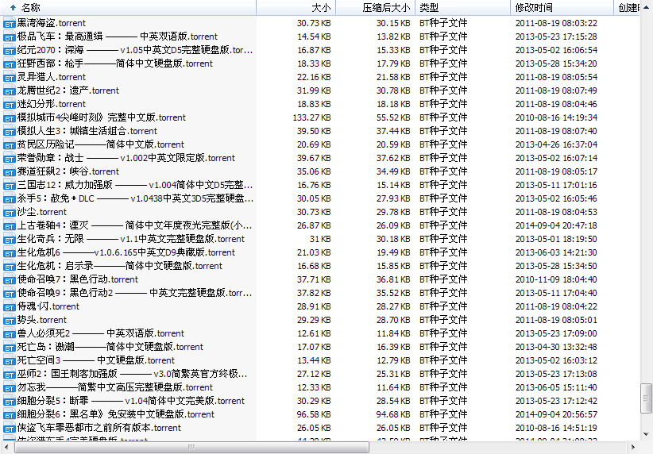This screenshot has height=454, width=653.
Task: Click size value 31 KB
Action: (x=320, y=239)
